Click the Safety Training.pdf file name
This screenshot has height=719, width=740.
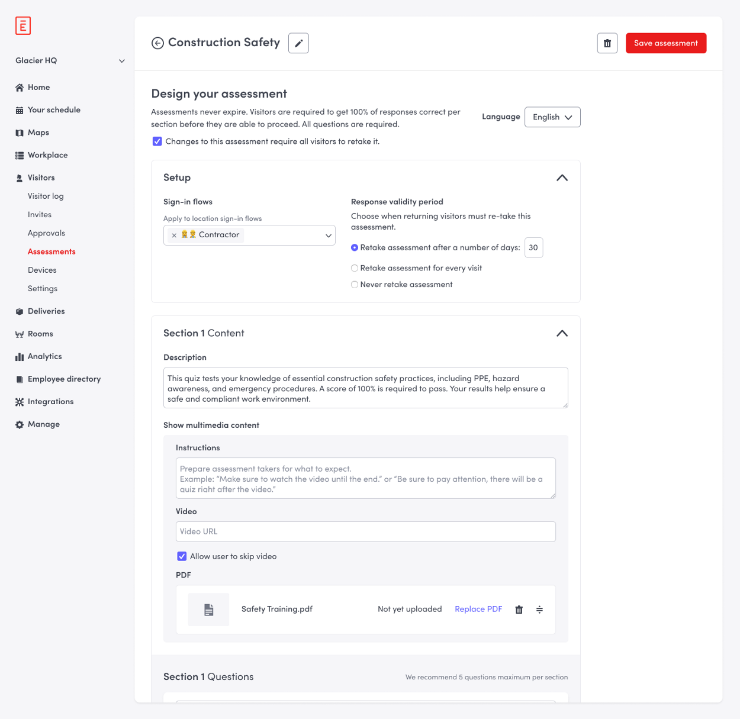pyautogui.click(x=277, y=610)
